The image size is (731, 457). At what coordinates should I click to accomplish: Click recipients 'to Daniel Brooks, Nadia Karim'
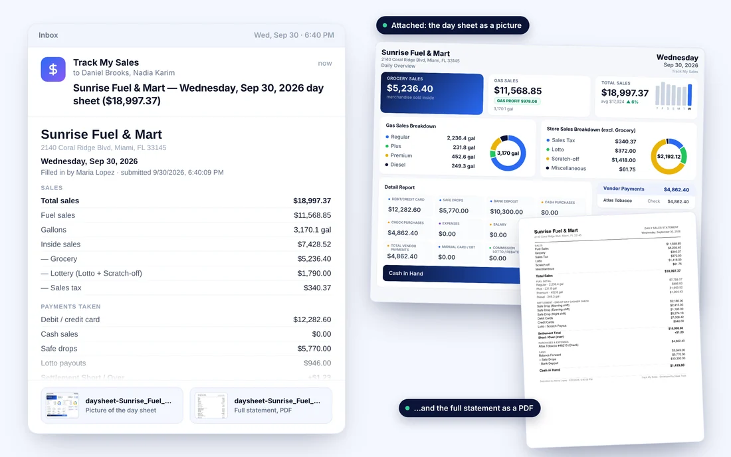click(124, 72)
